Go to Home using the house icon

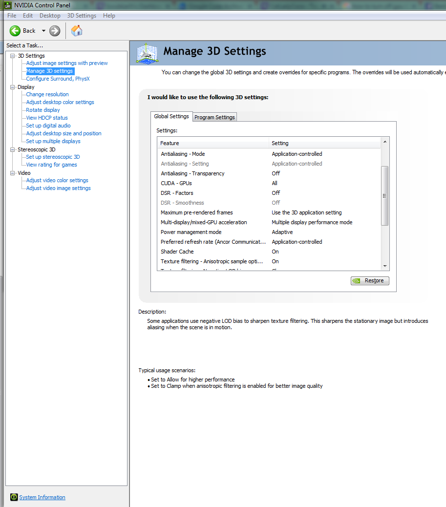click(77, 31)
